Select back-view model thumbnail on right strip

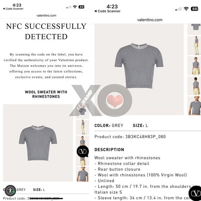click(195, 86)
